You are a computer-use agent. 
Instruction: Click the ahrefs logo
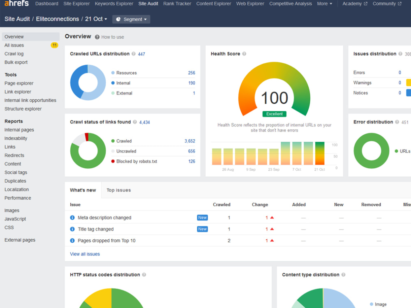click(16, 3)
